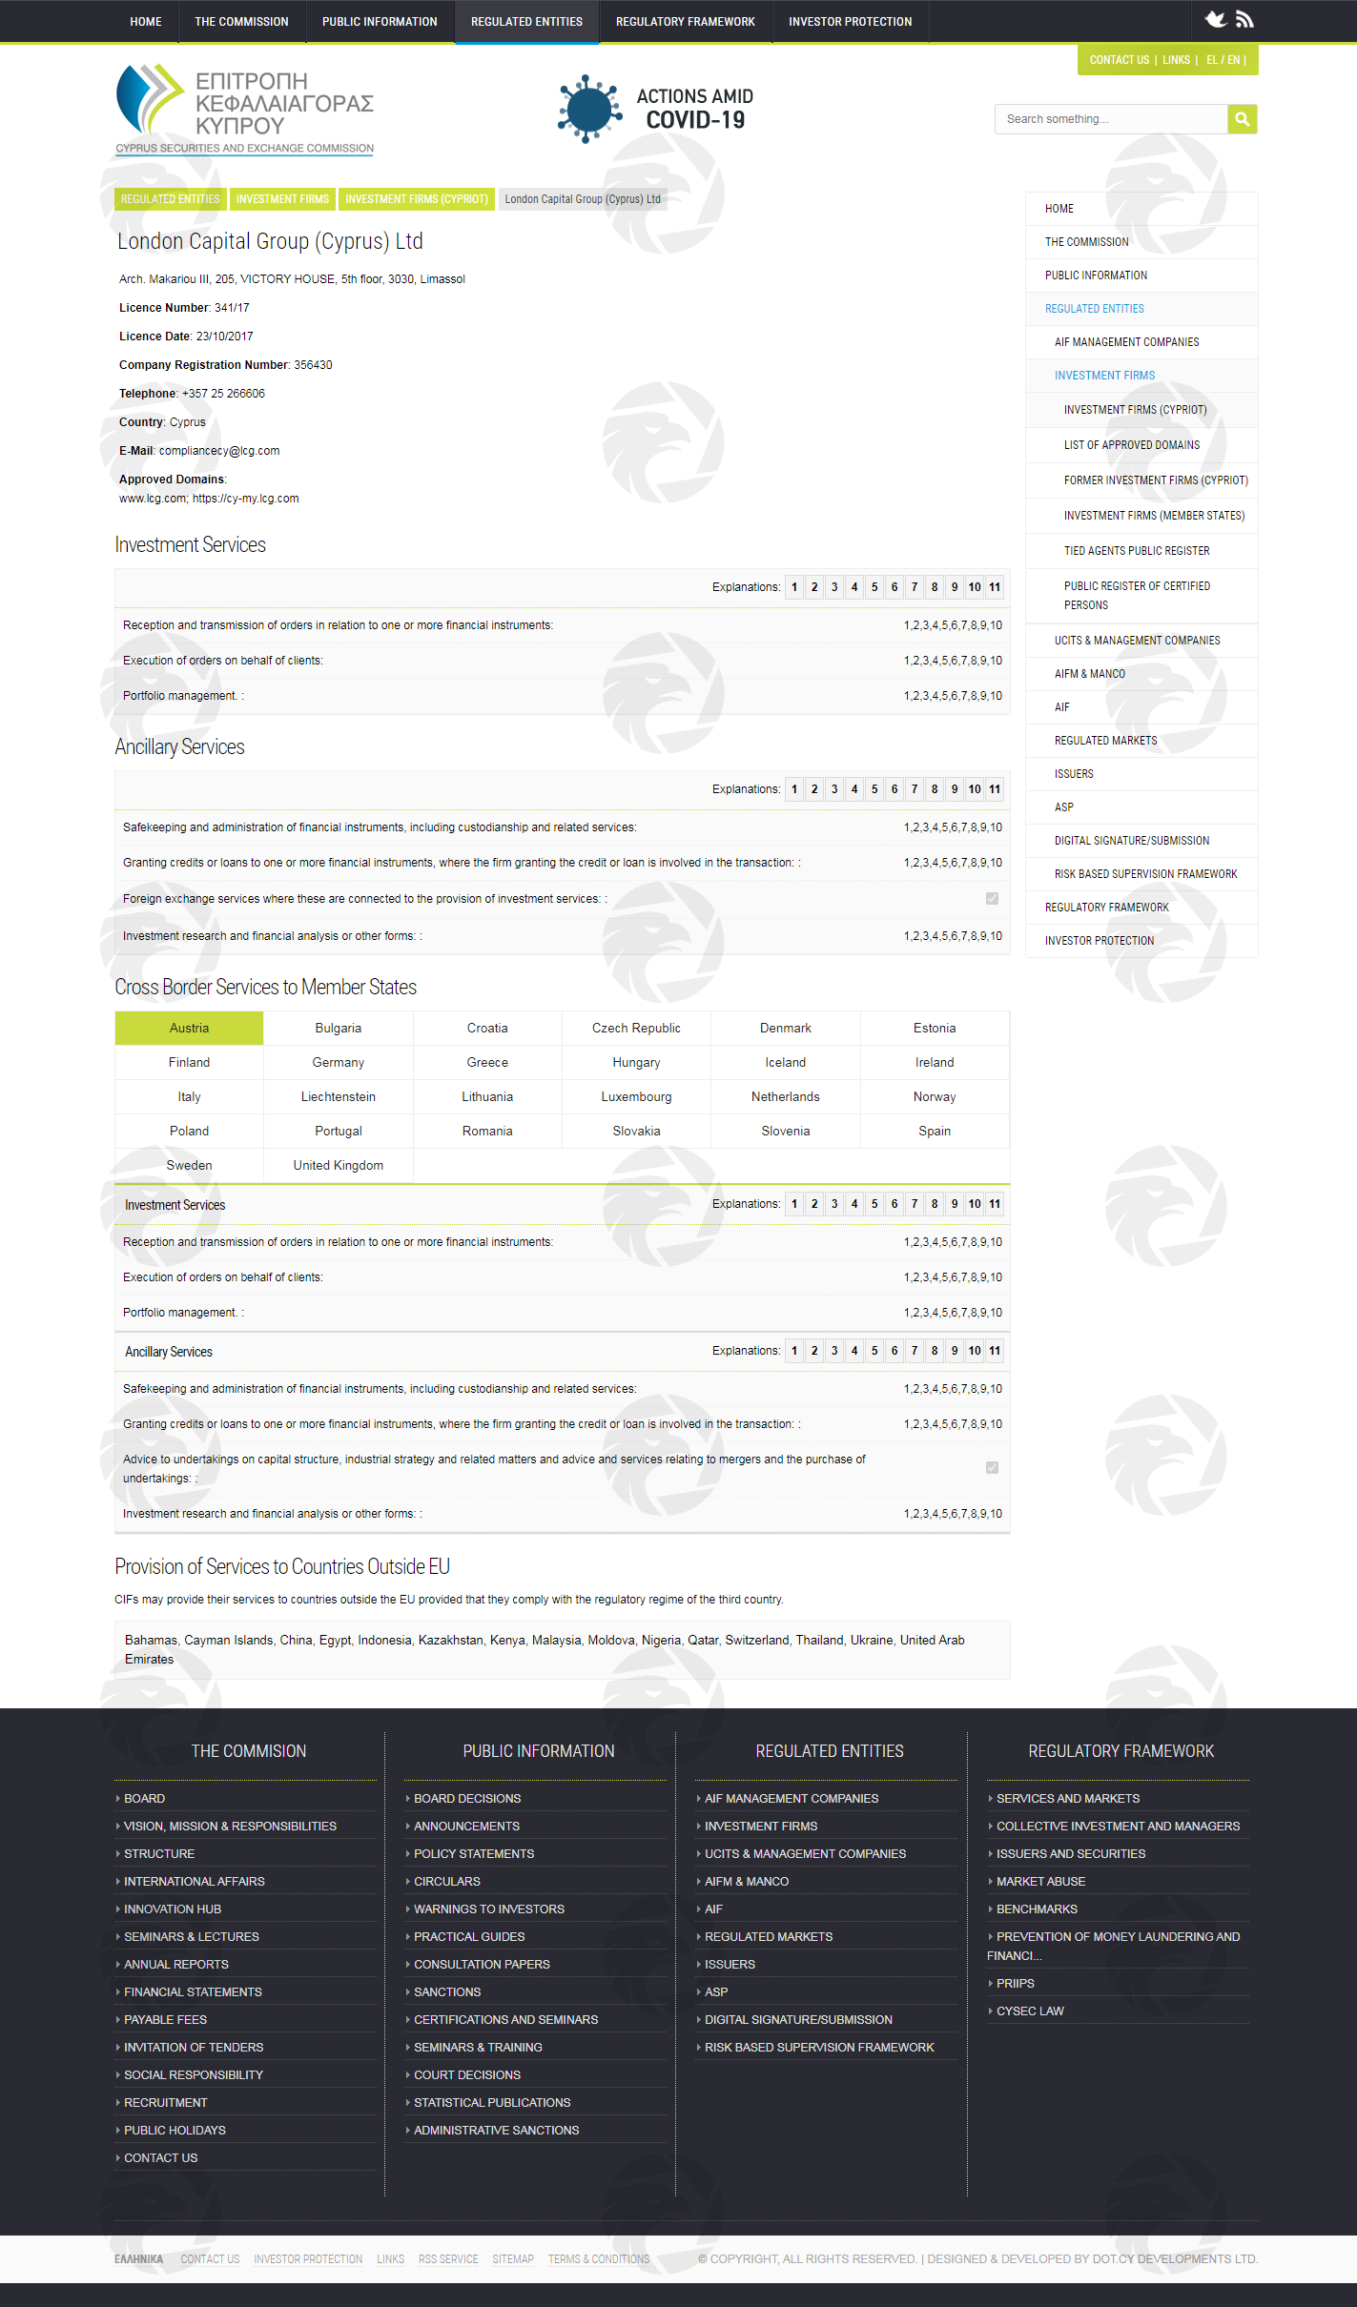Switch language with EL / EN link
This screenshot has width=1357, height=2307.
(1223, 60)
